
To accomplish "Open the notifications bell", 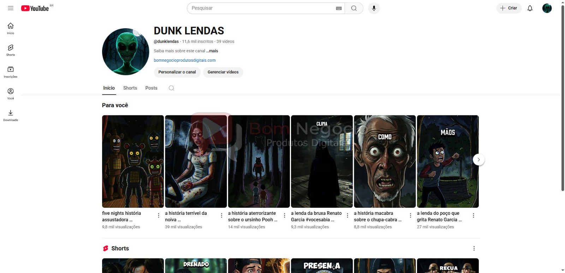I will pos(530,8).
